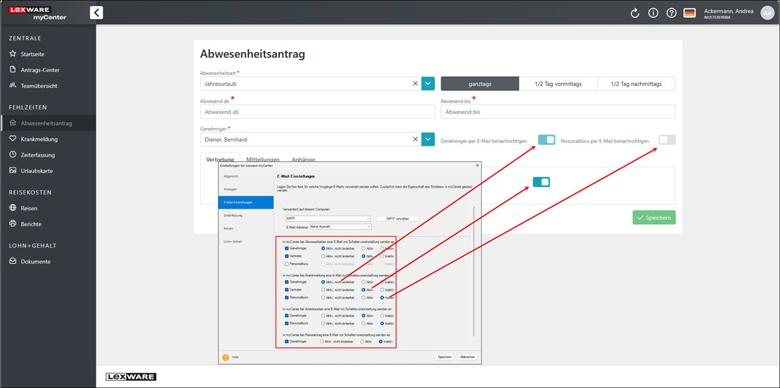This screenshot has width=780, height=388.
Task: Select the ganztags option
Action: pyautogui.click(x=480, y=83)
